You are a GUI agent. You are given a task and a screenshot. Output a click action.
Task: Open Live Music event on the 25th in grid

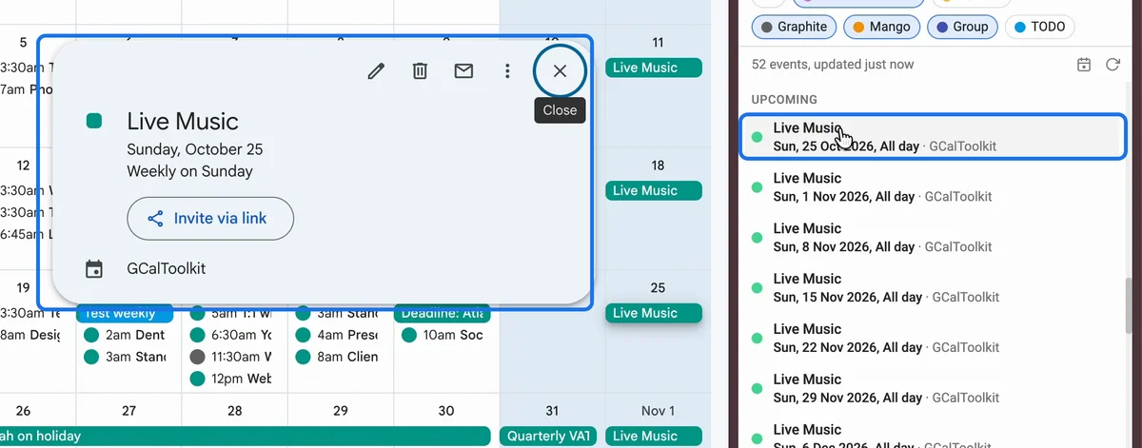click(654, 313)
